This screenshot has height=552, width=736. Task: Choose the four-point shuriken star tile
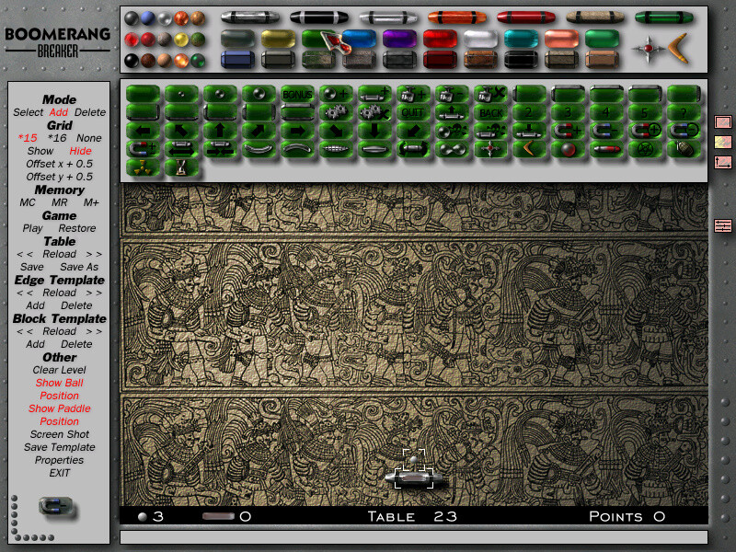point(489,149)
